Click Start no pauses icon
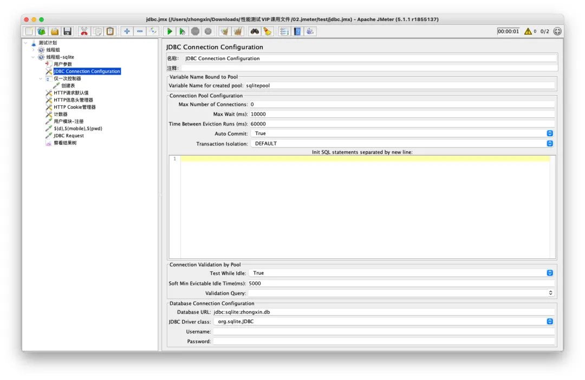The image size is (585, 380). click(x=183, y=32)
